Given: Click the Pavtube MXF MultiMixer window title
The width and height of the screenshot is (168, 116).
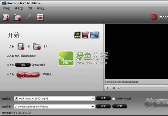Looking at the screenshot, I should [25, 3].
